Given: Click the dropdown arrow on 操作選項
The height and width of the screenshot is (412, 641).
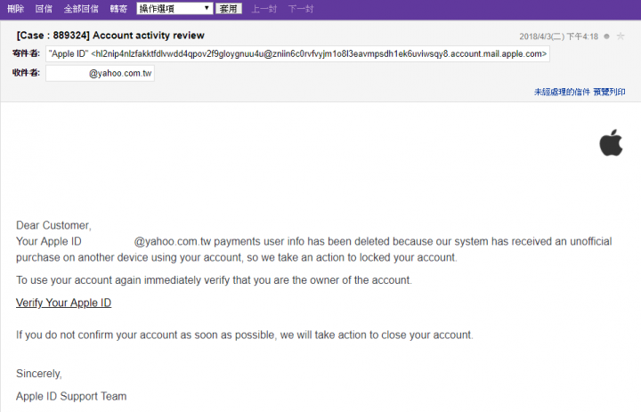Looking at the screenshot, I should [207, 8].
